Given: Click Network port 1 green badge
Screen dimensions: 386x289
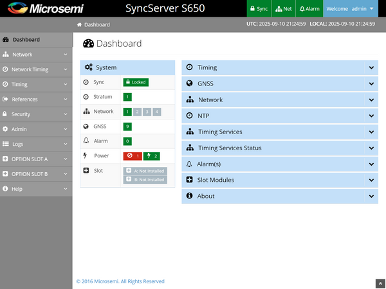Looking at the screenshot, I should pyautogui.click(x=127, y=112).
